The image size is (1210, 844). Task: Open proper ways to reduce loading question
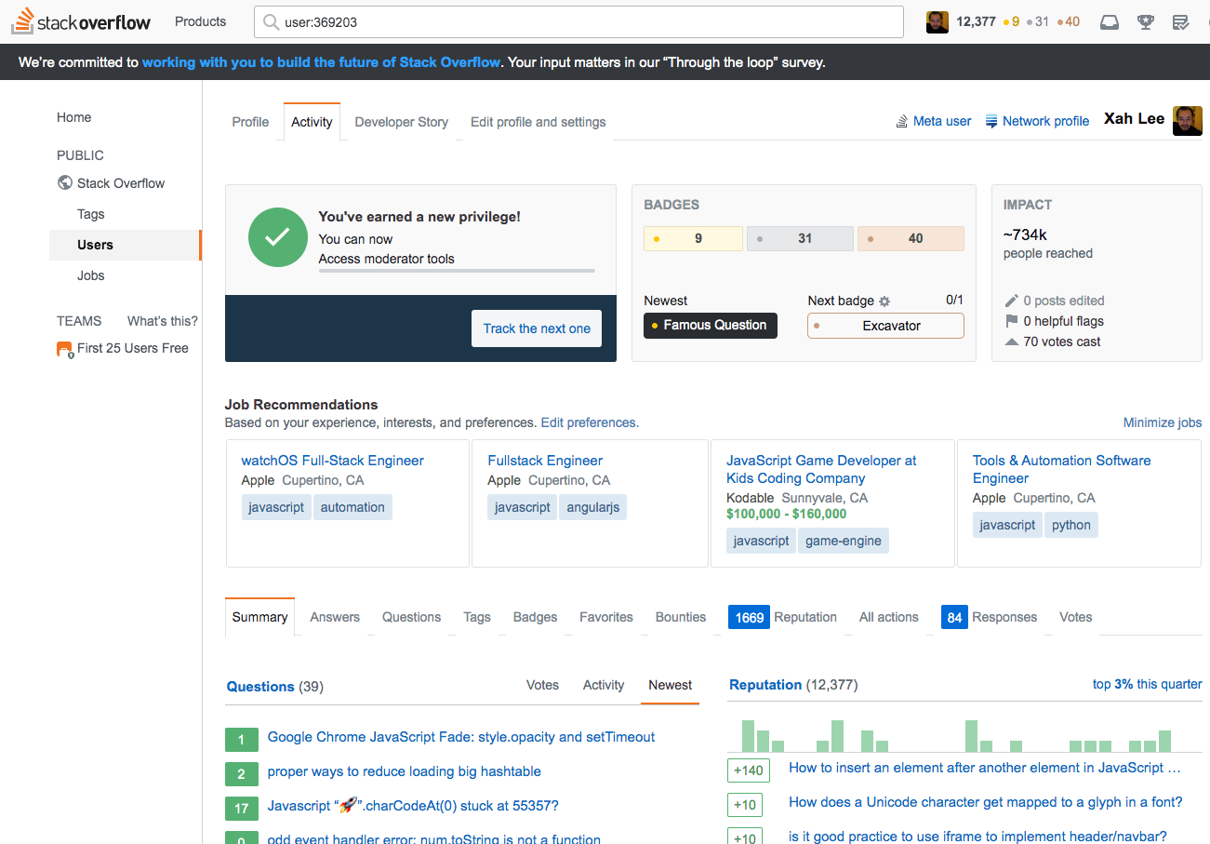404,771
